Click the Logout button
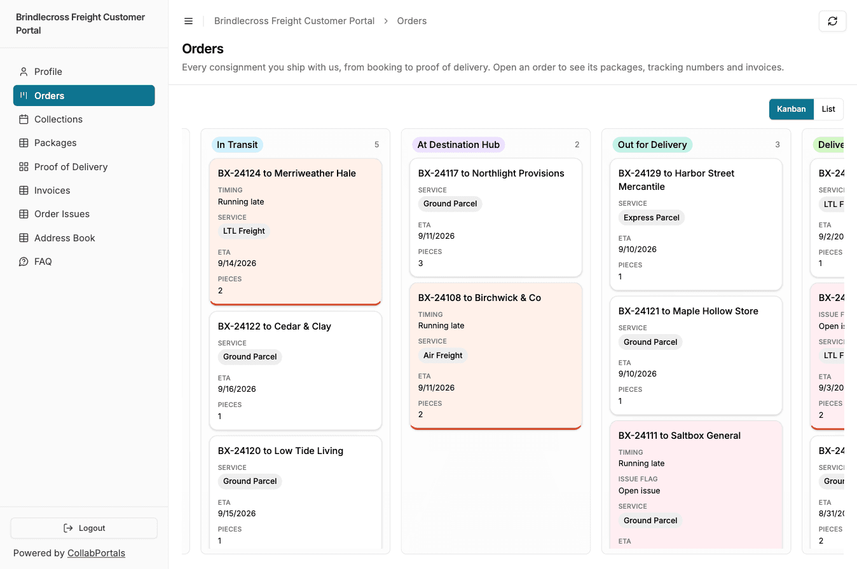This screenshot has width=857, height=569. pyautogui.click(x=84, y=528)
